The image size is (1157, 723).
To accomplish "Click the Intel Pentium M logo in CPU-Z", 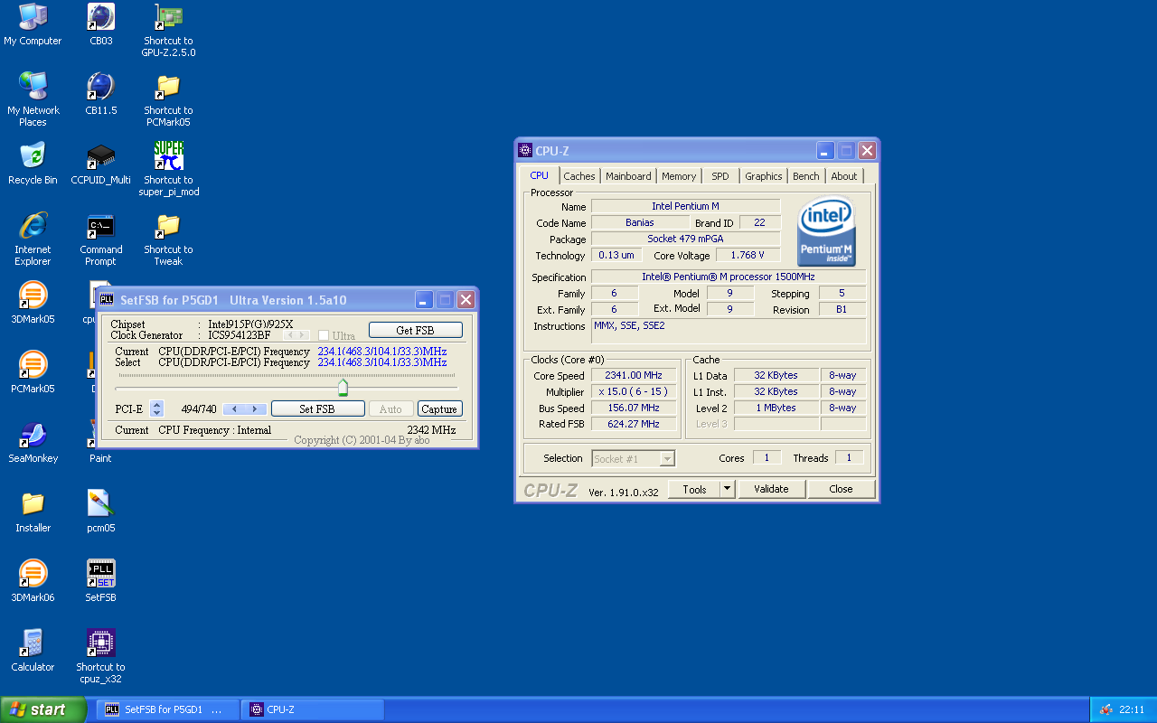I will coord(826,232).
